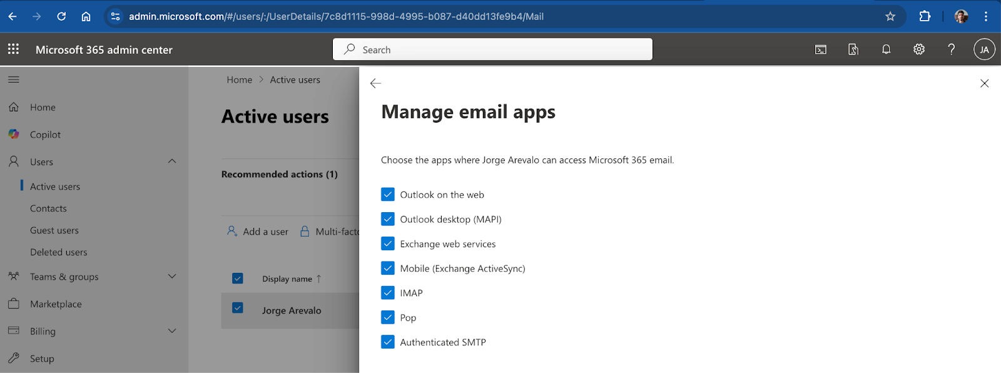Click the Setup wrench icon
The height and width of the screenshot is (373, 1001).
click(14, 358)
